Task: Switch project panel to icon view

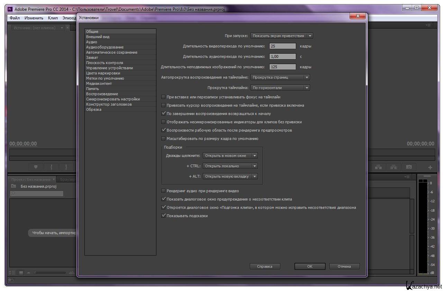Action: pos(21,273)
